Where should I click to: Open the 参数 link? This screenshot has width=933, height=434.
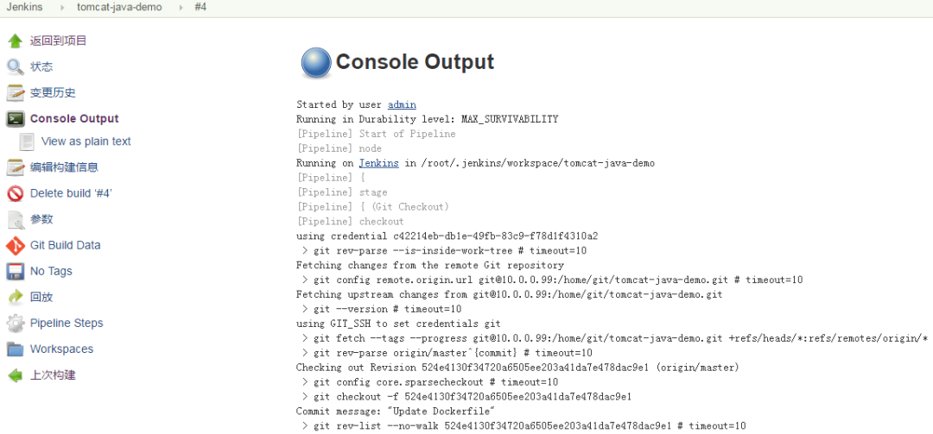[41, 219]
